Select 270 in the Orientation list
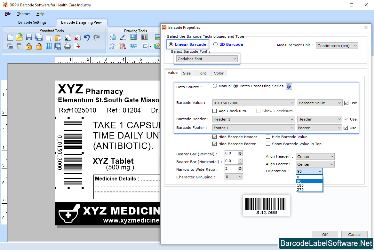 point(309,190)
